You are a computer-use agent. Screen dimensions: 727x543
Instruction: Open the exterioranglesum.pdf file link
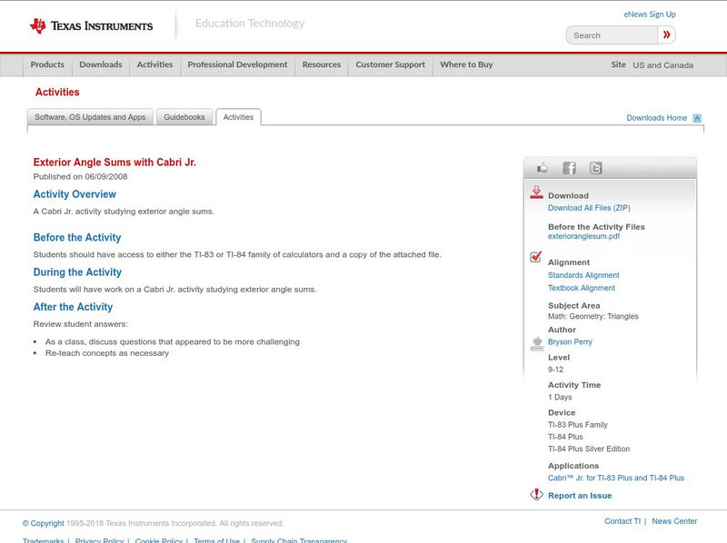[x=583, y=236]
